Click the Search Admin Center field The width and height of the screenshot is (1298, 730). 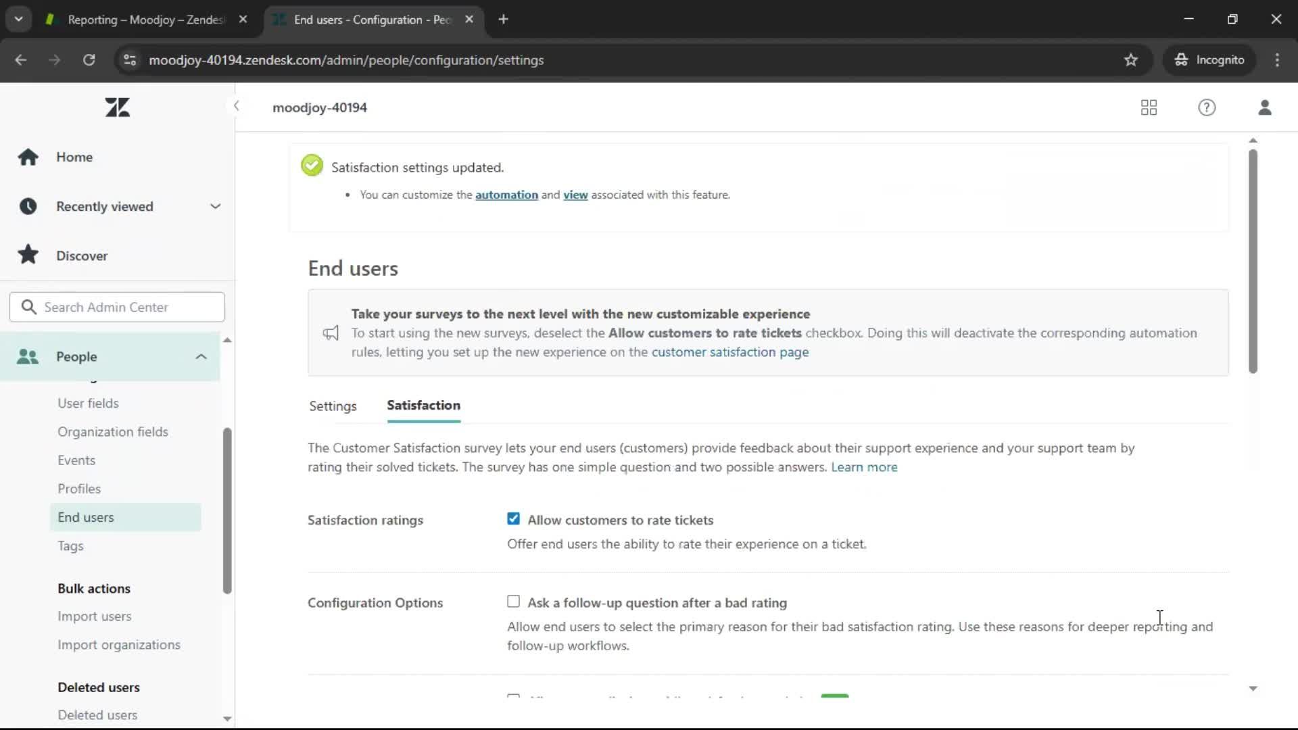tap(117, 307)
